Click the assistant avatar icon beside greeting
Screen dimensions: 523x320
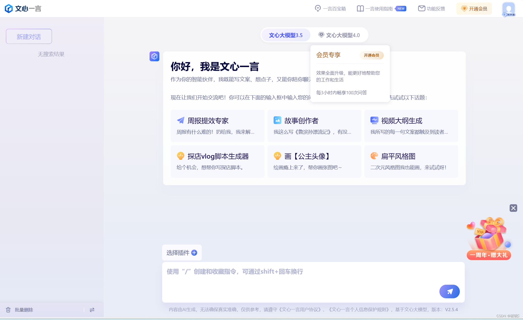coord(154,56)
